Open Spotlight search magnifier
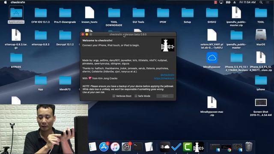 point(261,2)
